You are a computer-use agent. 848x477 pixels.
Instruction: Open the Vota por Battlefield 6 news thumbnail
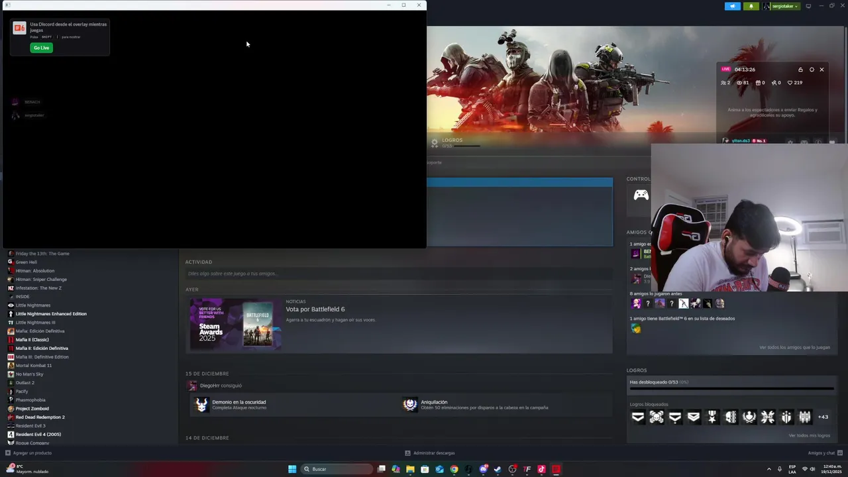236,324
